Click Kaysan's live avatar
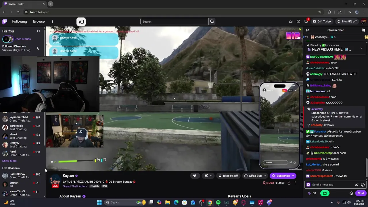The height and width of the screenshot is (207, 368). click(55, 181)
